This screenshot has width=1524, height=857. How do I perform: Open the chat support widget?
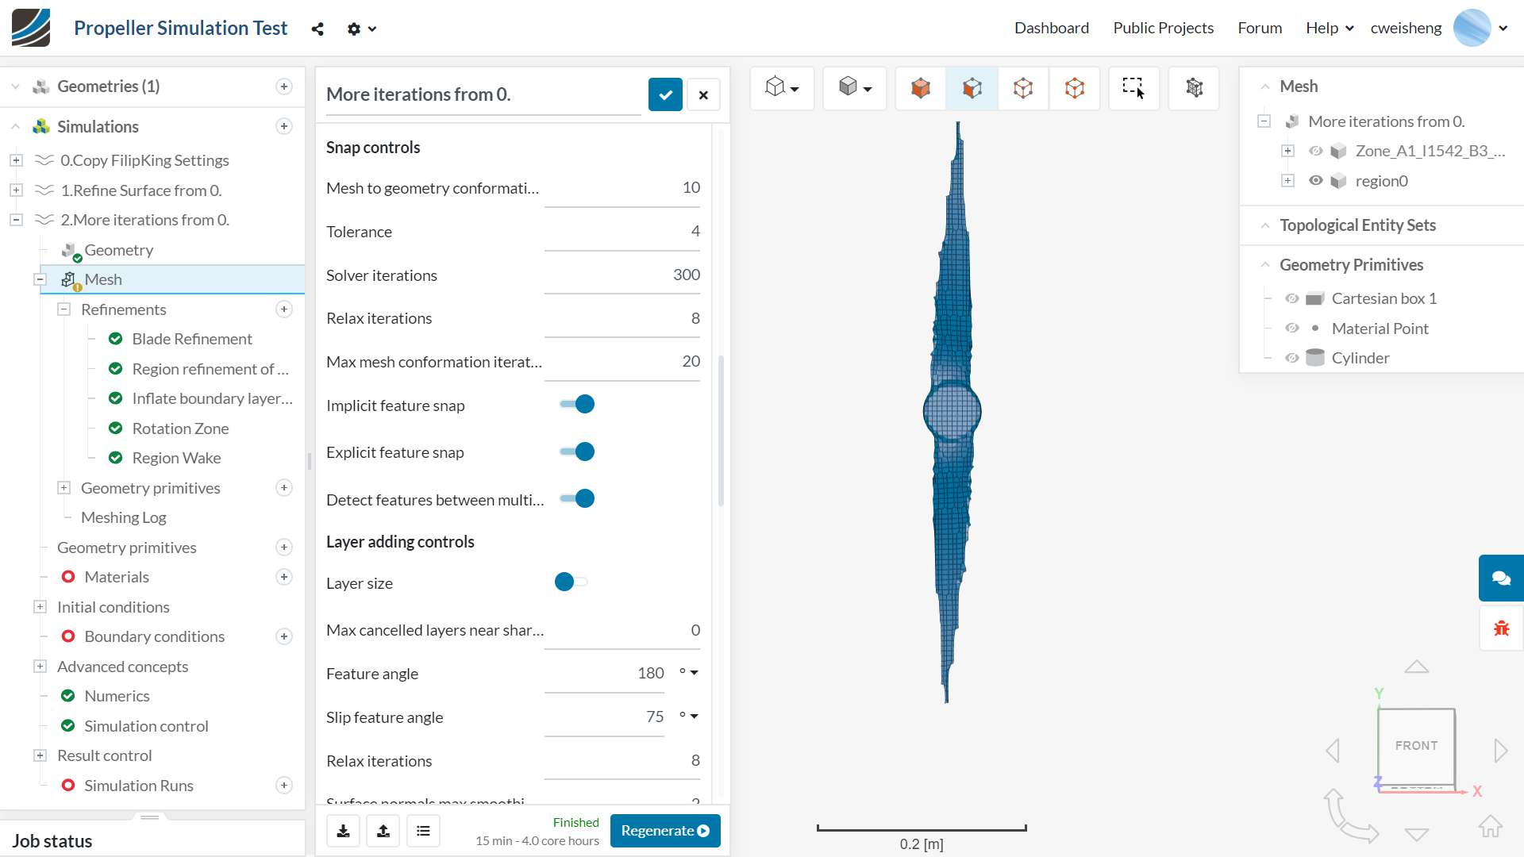pyautogui.click(x=1500, y=578)
